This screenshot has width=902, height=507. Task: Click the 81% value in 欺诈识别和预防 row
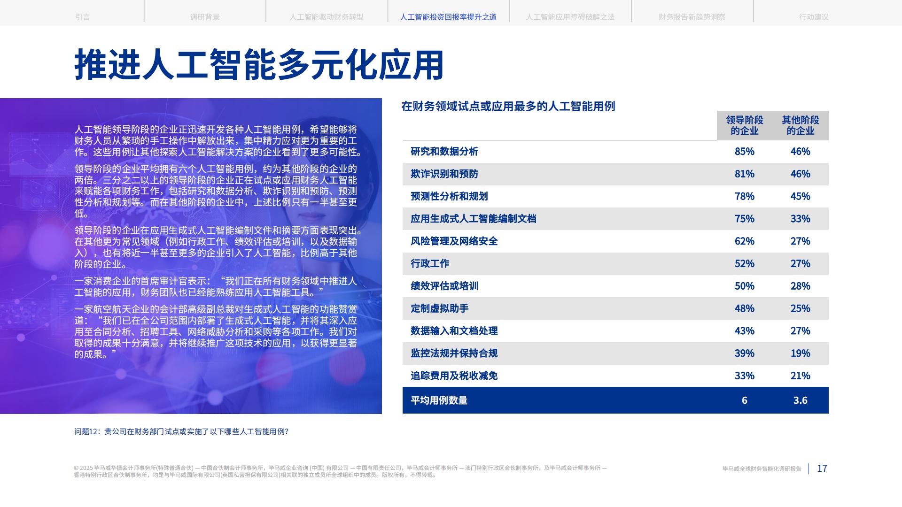[x=744, y=174]
